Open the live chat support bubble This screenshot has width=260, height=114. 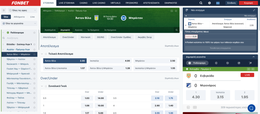[x=251, y=108]
